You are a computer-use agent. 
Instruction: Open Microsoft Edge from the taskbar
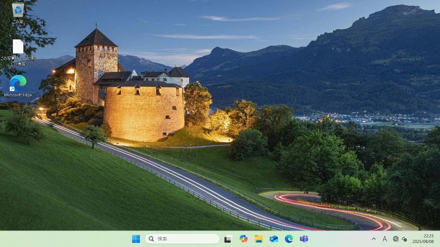tap(289, 239)
